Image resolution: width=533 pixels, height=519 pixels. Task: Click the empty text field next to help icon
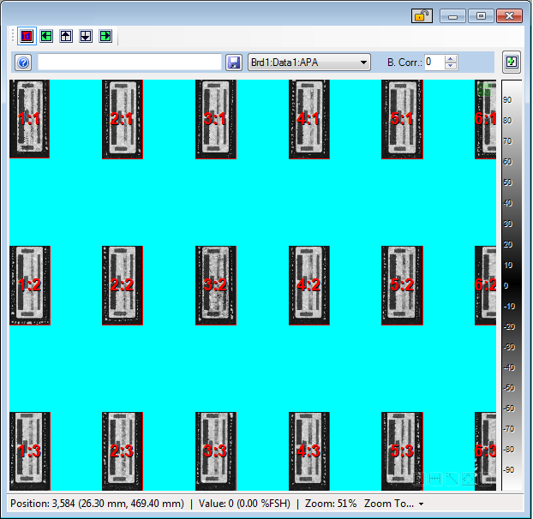(129, 62)
